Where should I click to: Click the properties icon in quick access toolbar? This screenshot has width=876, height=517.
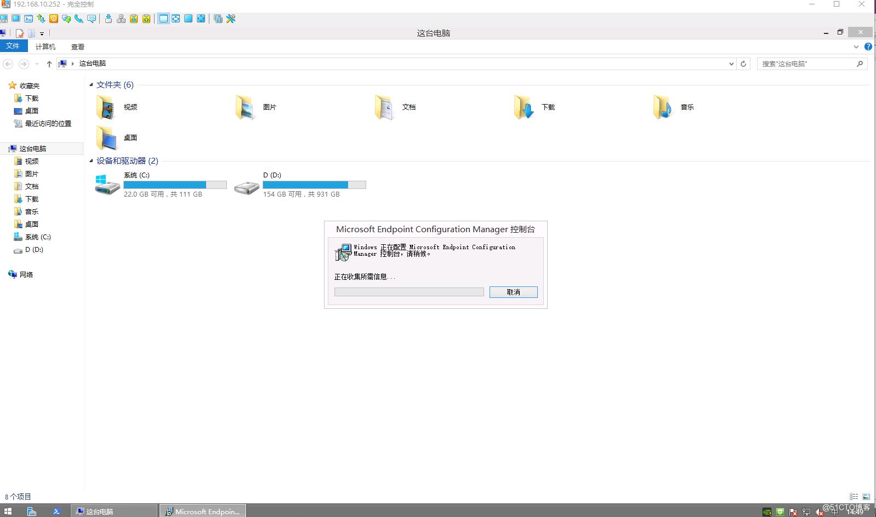(x=20, y=33)
